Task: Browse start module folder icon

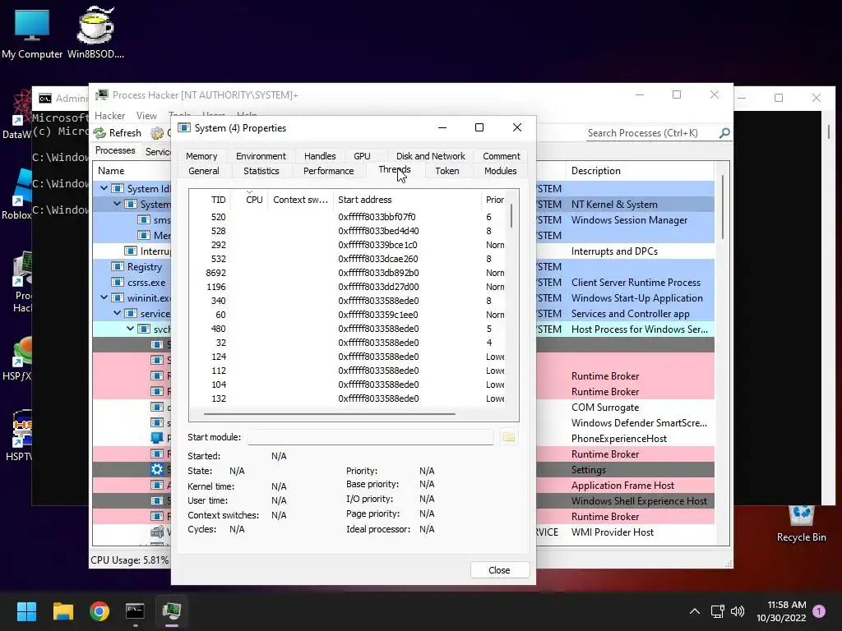Action: (508, 437)
